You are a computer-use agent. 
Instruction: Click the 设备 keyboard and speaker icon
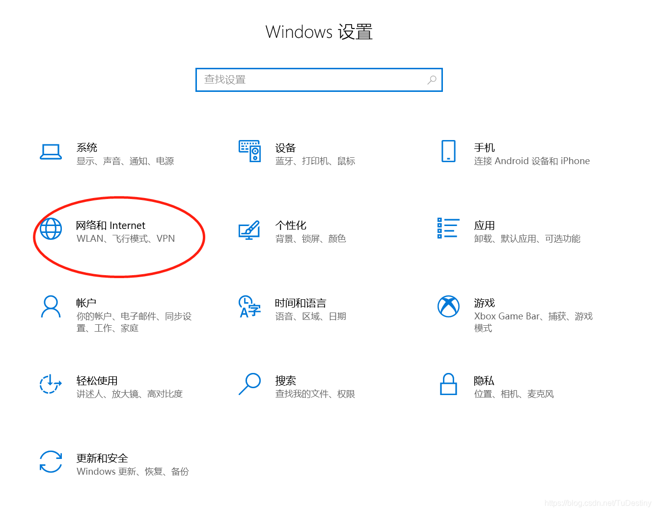[249, 151]
